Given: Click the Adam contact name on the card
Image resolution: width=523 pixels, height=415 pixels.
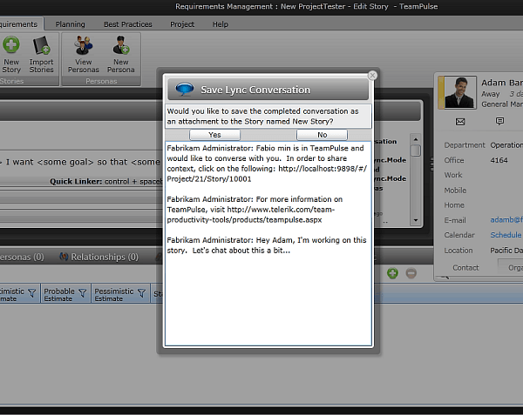Looking at the screenshot, I should point(502,83).
